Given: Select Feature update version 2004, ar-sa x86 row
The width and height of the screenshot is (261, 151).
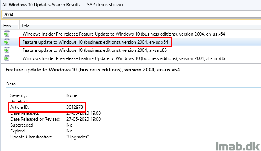Looking at the screenshot, I should tap(95, 50).
